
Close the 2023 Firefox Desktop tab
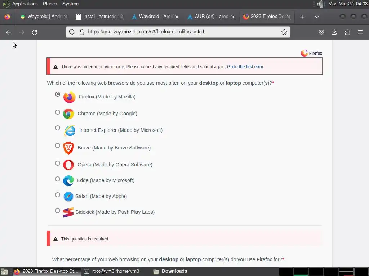point(289,17)
